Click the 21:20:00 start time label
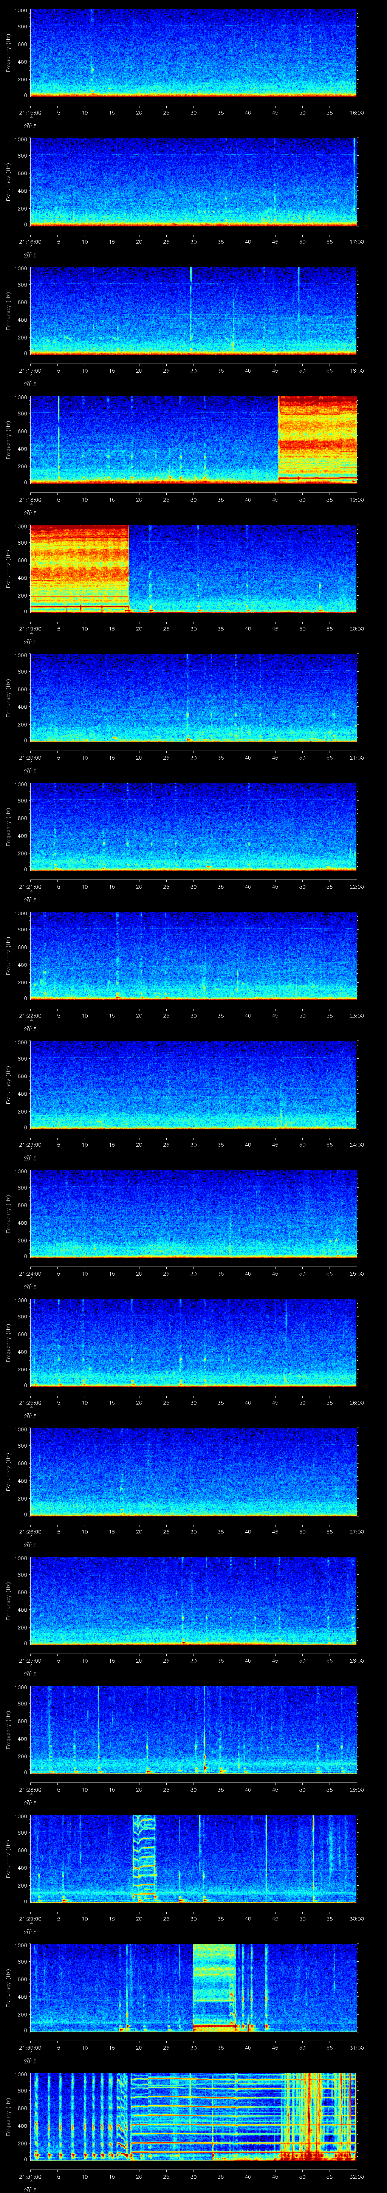This screenshot has width=387, height=2193. point(30,758)
